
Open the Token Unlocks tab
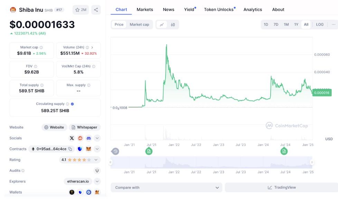coord(219,10)
